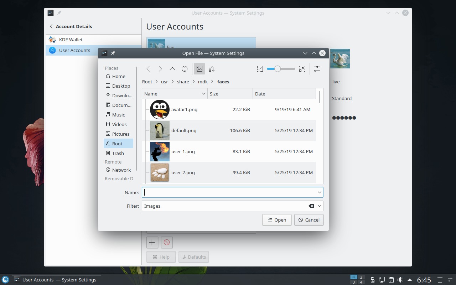Image resolution: width=456 pixels, height=285 pixels.
Task: Expand the Name field history dropdown
Action: tap(319, 192)
